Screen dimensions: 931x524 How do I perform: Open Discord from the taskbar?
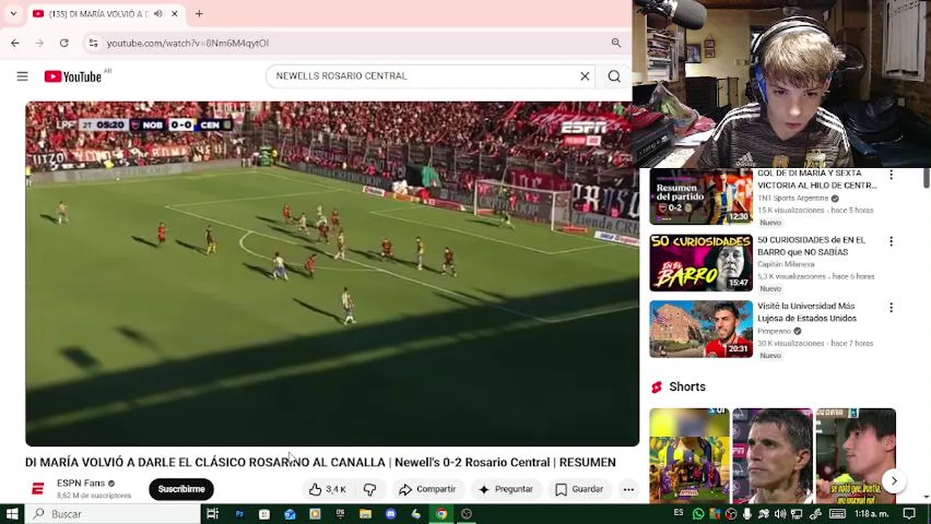(390, 514)
